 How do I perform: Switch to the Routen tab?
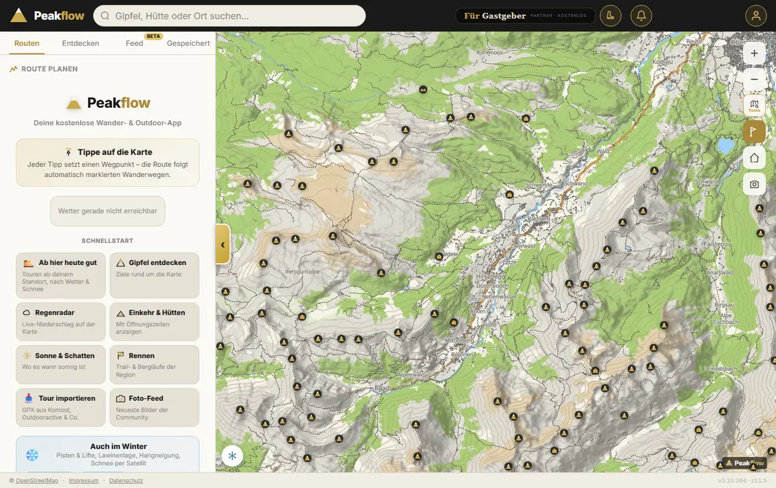(x=27, y=43)
